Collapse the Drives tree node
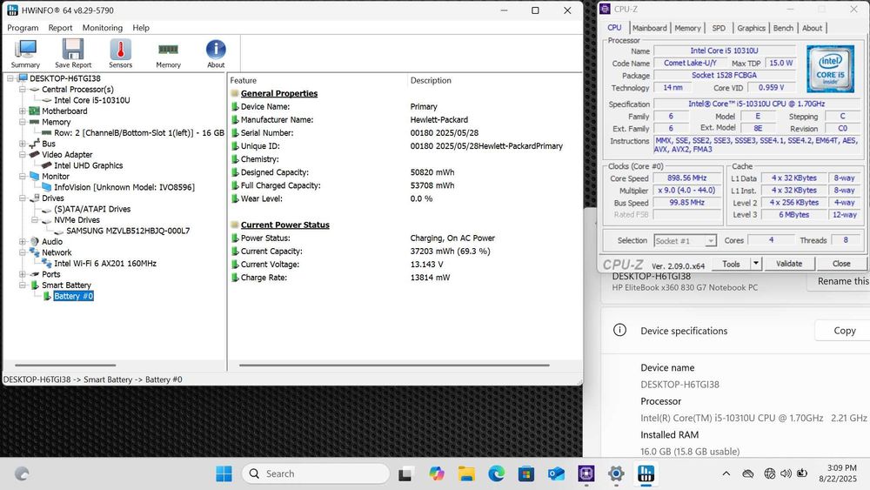The height and width of the screenshot is (490, 870). (x=23, y=198)
